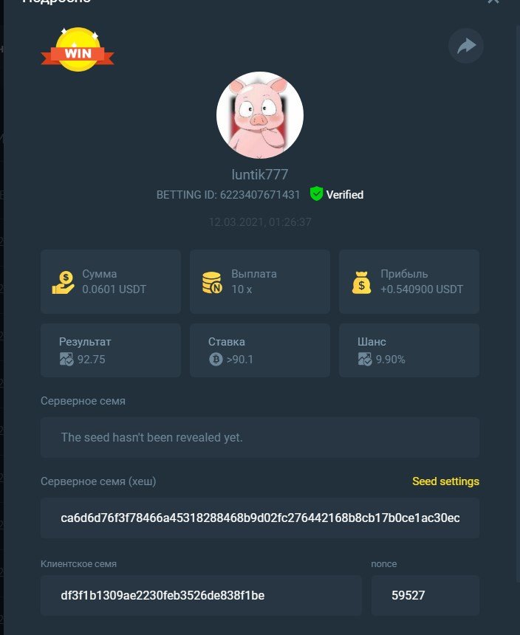This screenshot has width=520, height=635.
Task: Click the Результат chart icon
Action: pos(66,359)
